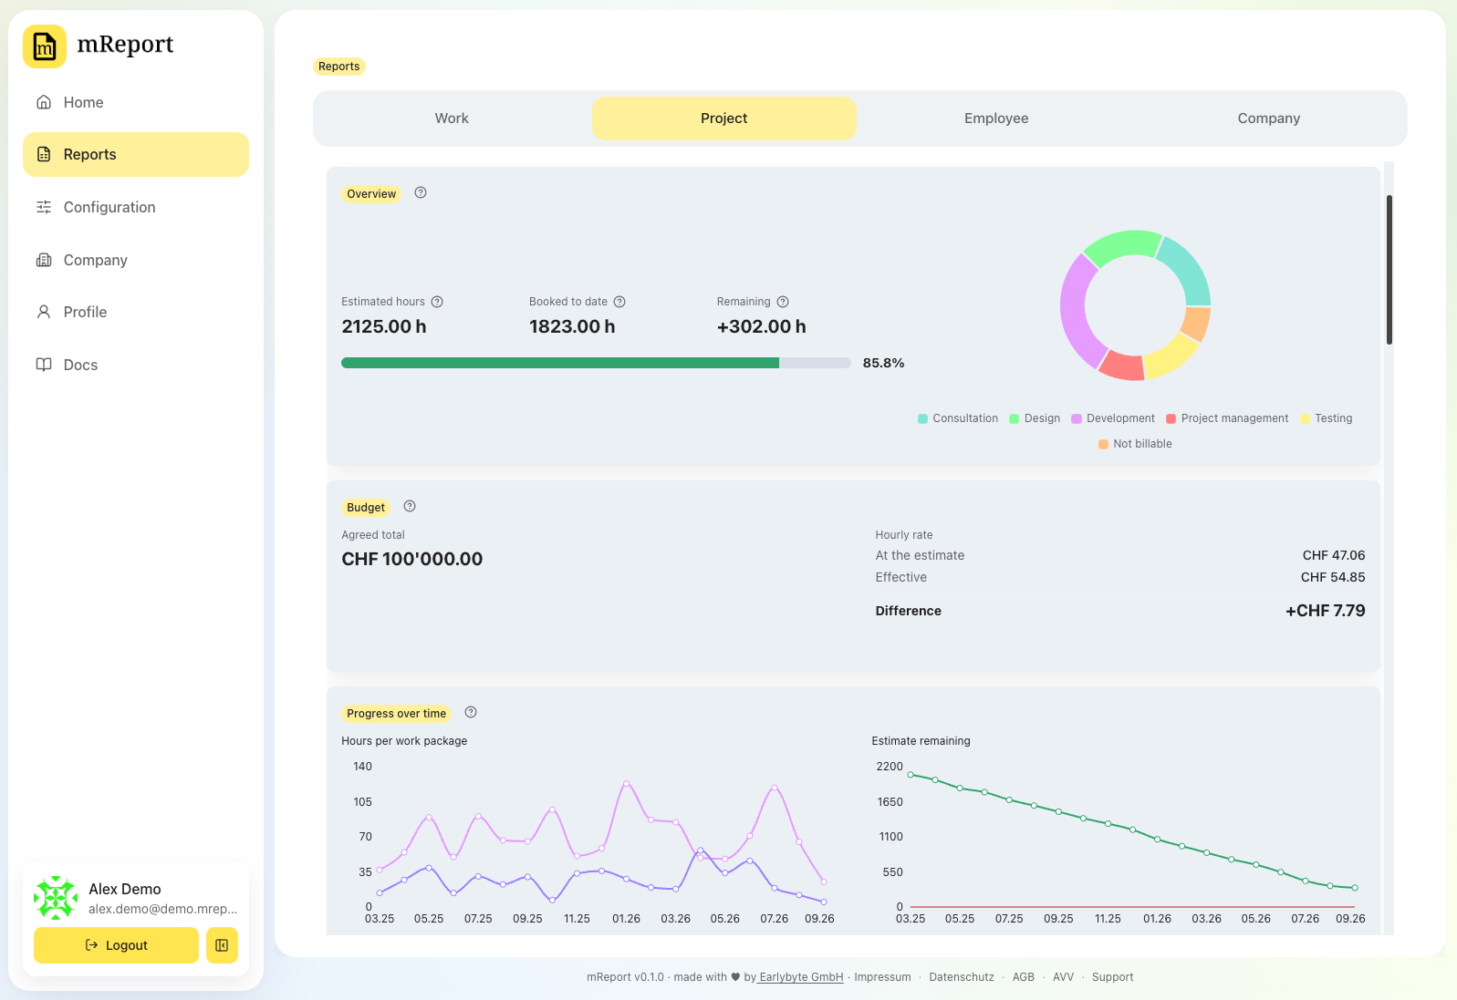Click the Profile person icon

(x=44, y=312)
